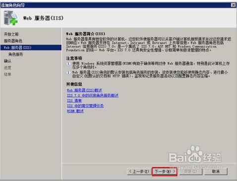Open the 角色服务 step
The image size is (237, 181).
[16, 55]
